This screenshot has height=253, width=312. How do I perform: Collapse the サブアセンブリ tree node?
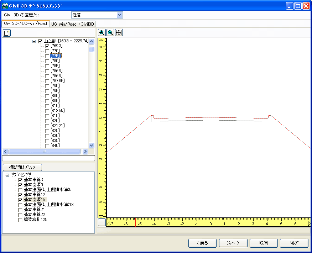(7, 175)
